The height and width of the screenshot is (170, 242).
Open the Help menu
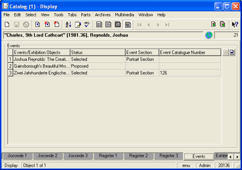click(161, 15)
